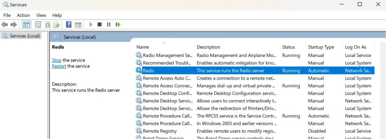Screen dimensions: 386x139
Task: Click the Restart the service link
Action: pos(59,66)
